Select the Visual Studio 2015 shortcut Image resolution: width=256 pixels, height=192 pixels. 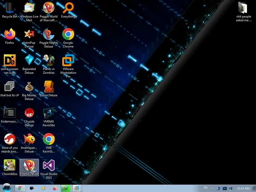point(49,169)
